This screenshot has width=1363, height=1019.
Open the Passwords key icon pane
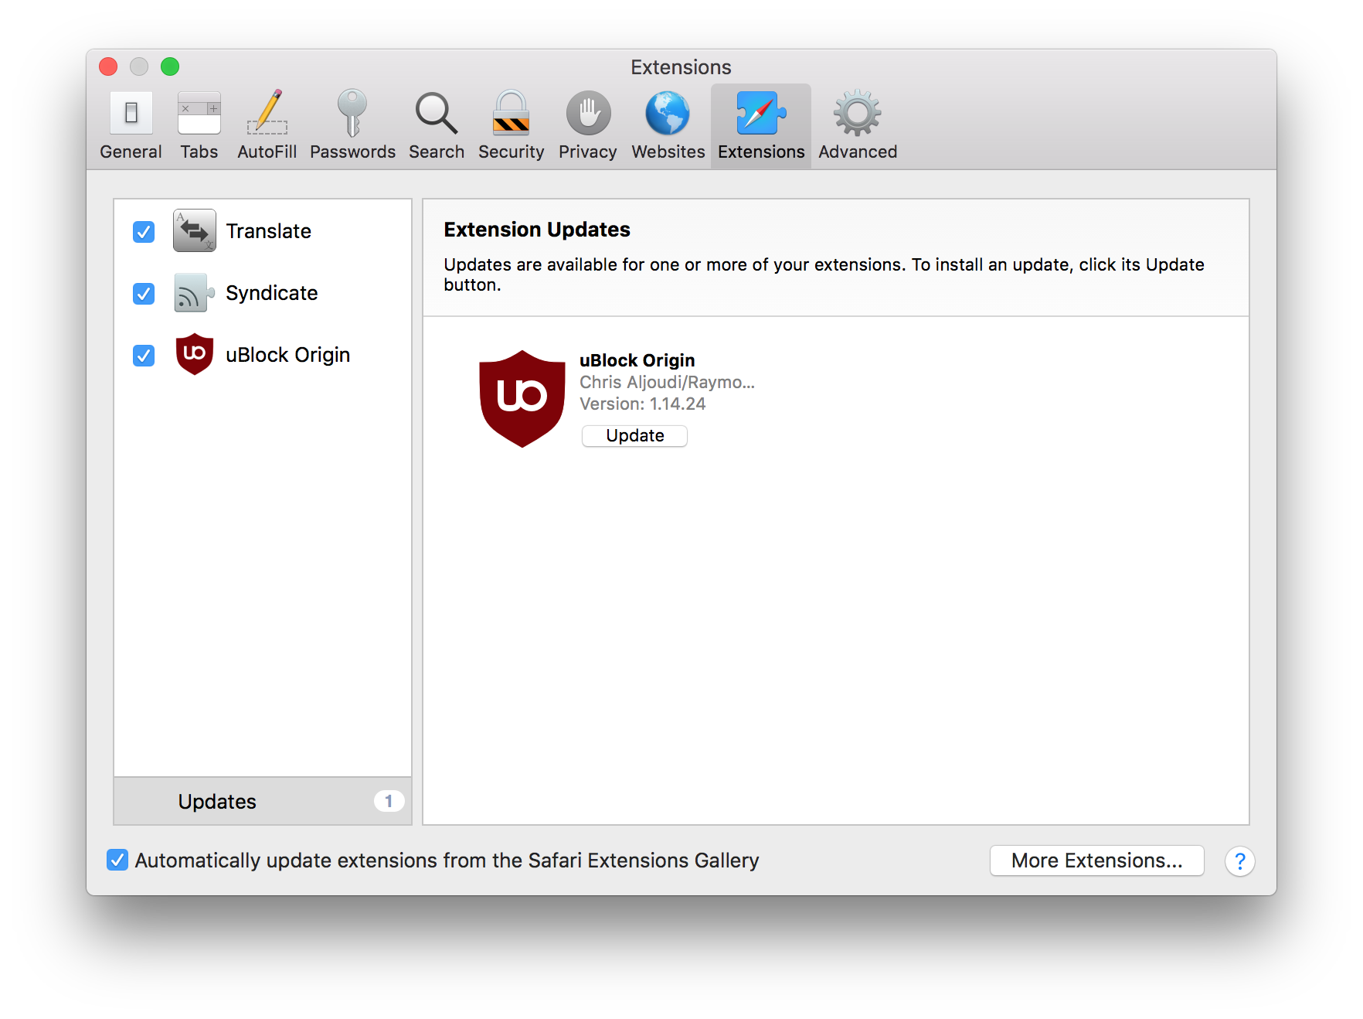pyautogui.click(x=352, y=126)
